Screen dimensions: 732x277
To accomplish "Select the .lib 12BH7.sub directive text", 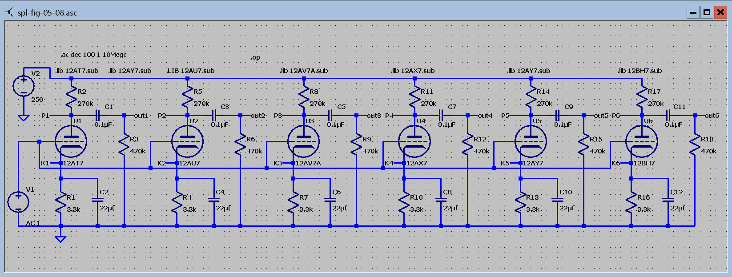I will 639,71.
